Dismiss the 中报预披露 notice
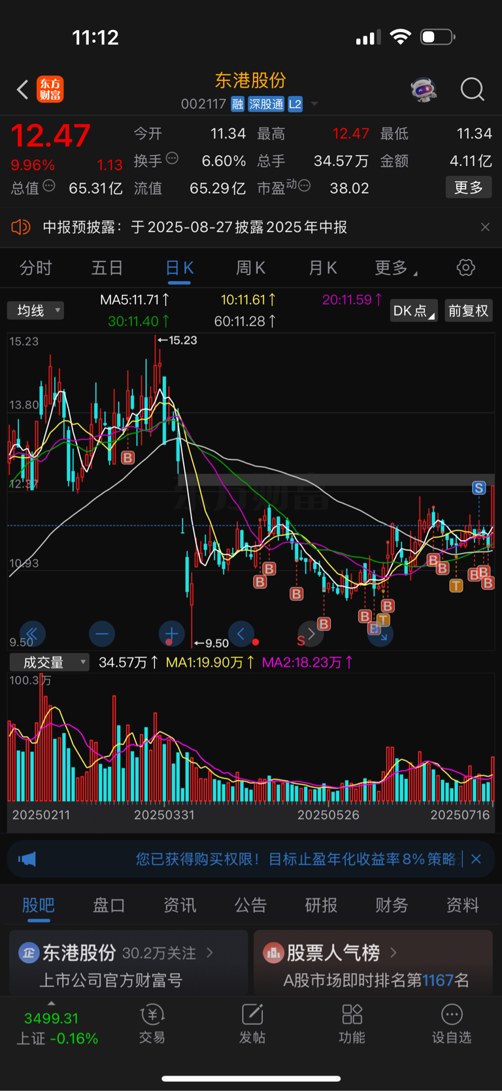The width and height of the screenshot is (502, 1091). (485, 227)
